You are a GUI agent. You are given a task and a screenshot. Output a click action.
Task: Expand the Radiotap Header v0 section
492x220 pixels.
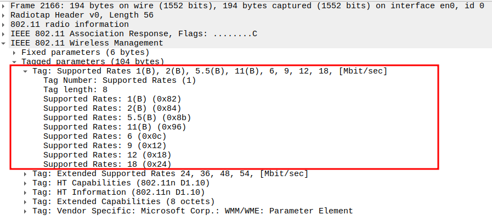5,15
